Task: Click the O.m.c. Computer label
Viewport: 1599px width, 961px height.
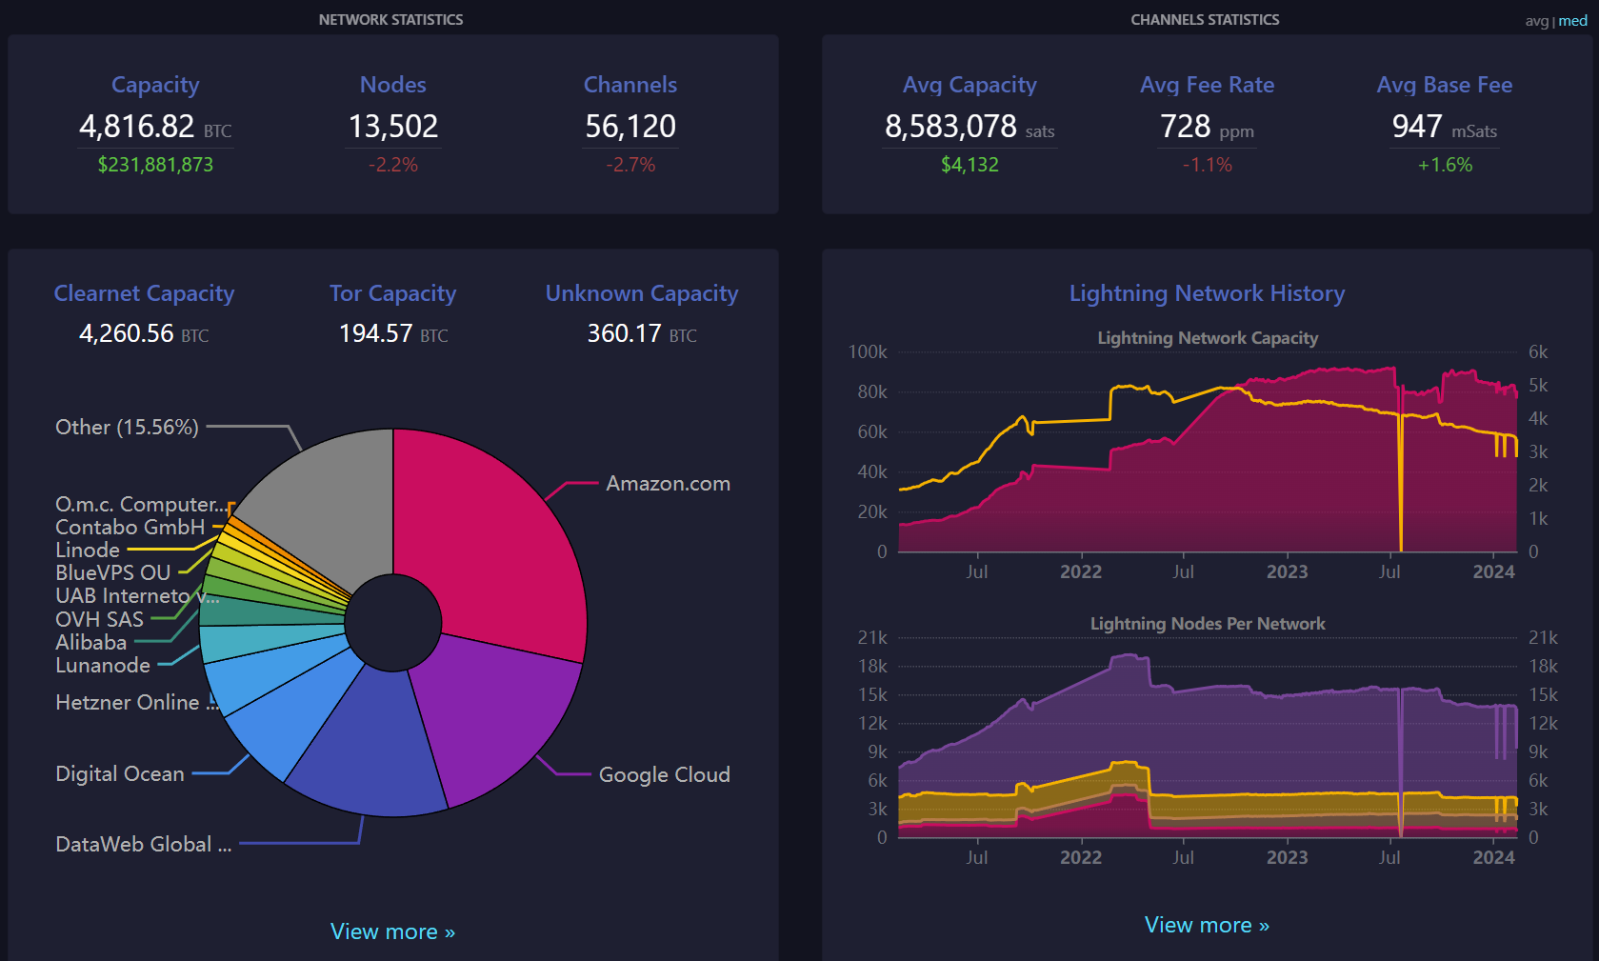Action: [142, 504]
